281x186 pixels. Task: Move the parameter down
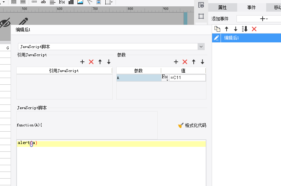[202, 62]
